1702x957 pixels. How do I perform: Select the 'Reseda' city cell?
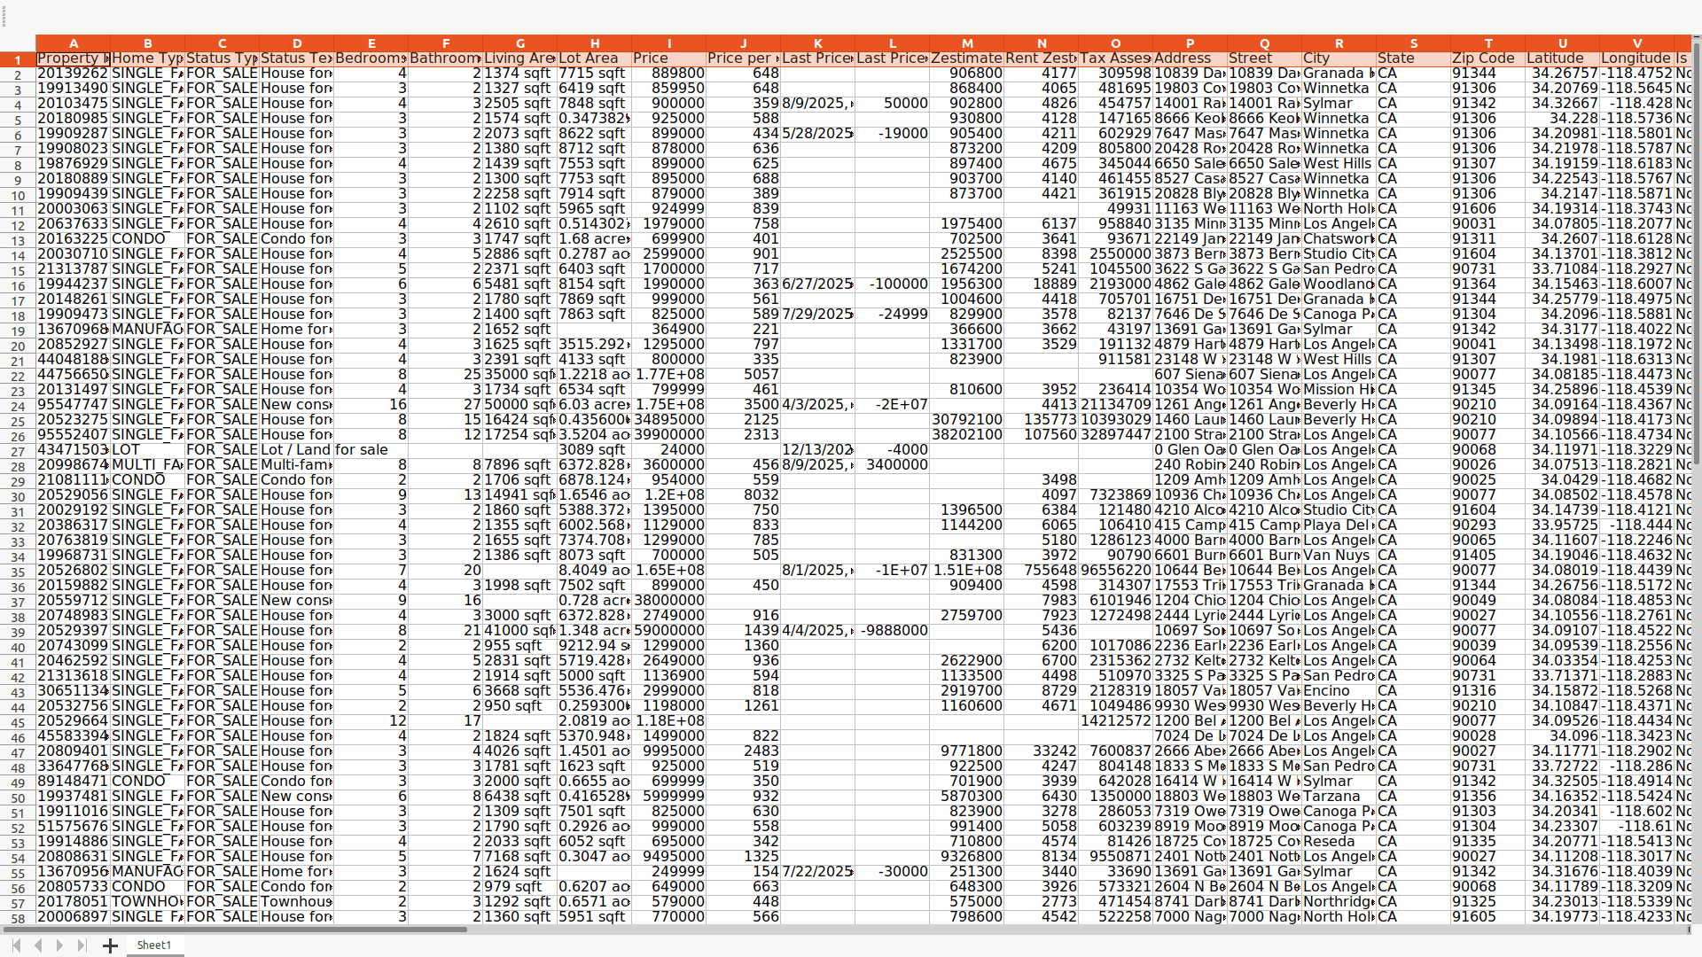tap(1339, 842)
